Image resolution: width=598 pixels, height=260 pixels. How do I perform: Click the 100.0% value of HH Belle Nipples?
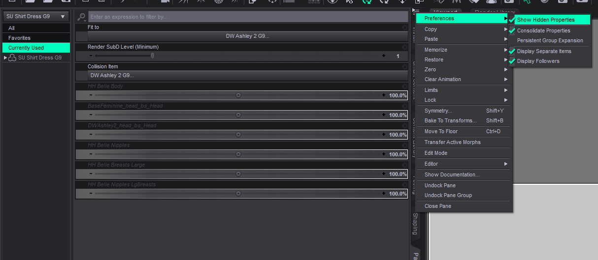tap(398, 154)
